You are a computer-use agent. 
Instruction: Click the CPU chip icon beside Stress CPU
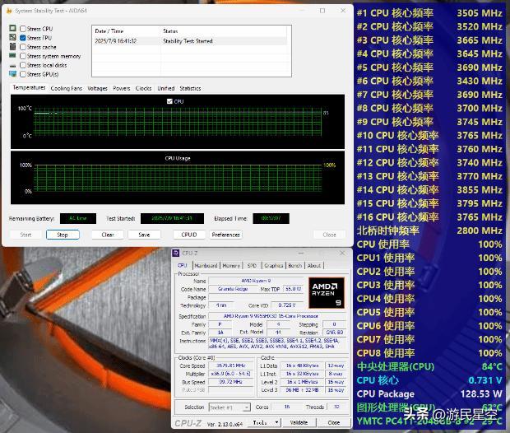pyautogui.click(x=12, y=29)
